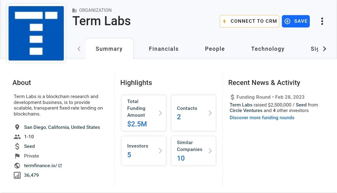This screenshot has width=337, height=193.
Task: Show more tabs with the right chevron
Action: click(x=325, y=49)
